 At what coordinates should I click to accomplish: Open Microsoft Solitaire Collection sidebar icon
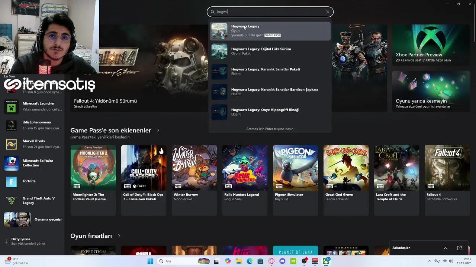(x=11, y=163)
